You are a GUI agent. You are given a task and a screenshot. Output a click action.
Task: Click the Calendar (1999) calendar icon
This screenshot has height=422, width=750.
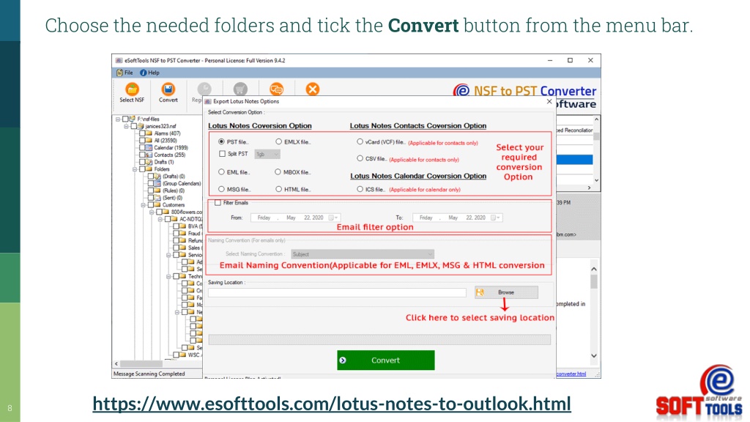(149, 147)
